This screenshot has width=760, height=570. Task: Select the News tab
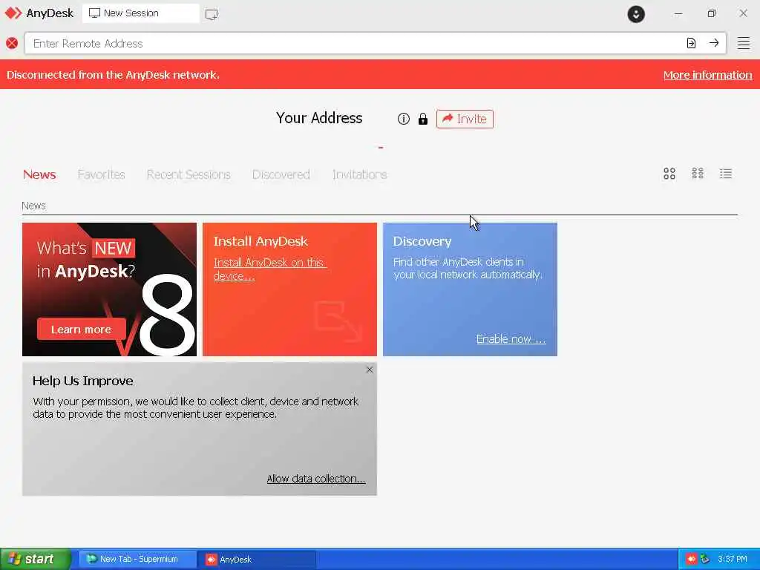[x=39, y=174]
